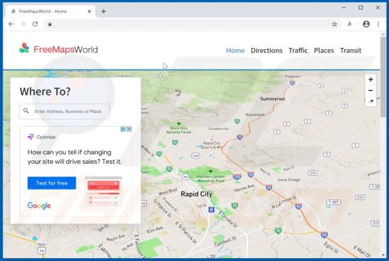
Task: Zoom in on the map
Action: tap(371, 80)
